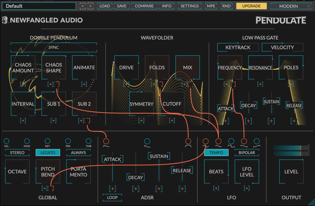Toggle LEGATO mode in the Global section
Image resolution: width=315 pixels, height=206 pixels.
point(48,152)
